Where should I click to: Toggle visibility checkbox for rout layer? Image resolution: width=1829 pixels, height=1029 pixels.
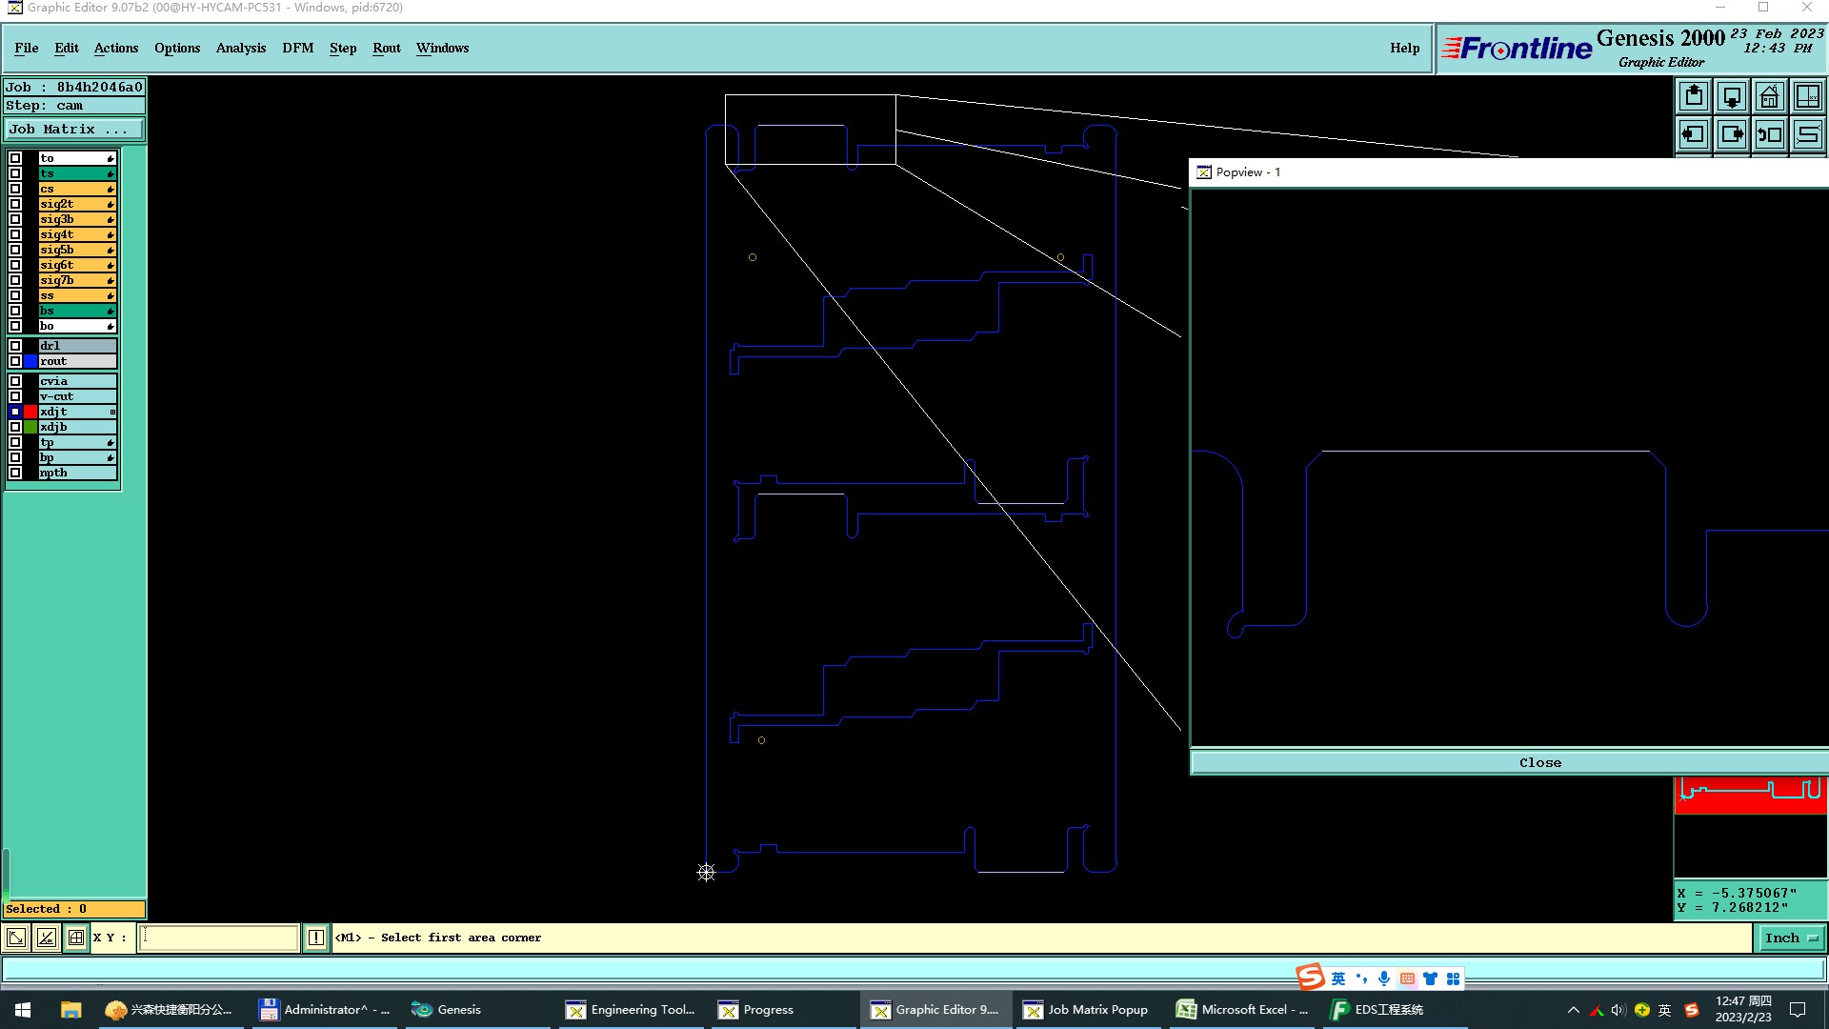(15, 361)
